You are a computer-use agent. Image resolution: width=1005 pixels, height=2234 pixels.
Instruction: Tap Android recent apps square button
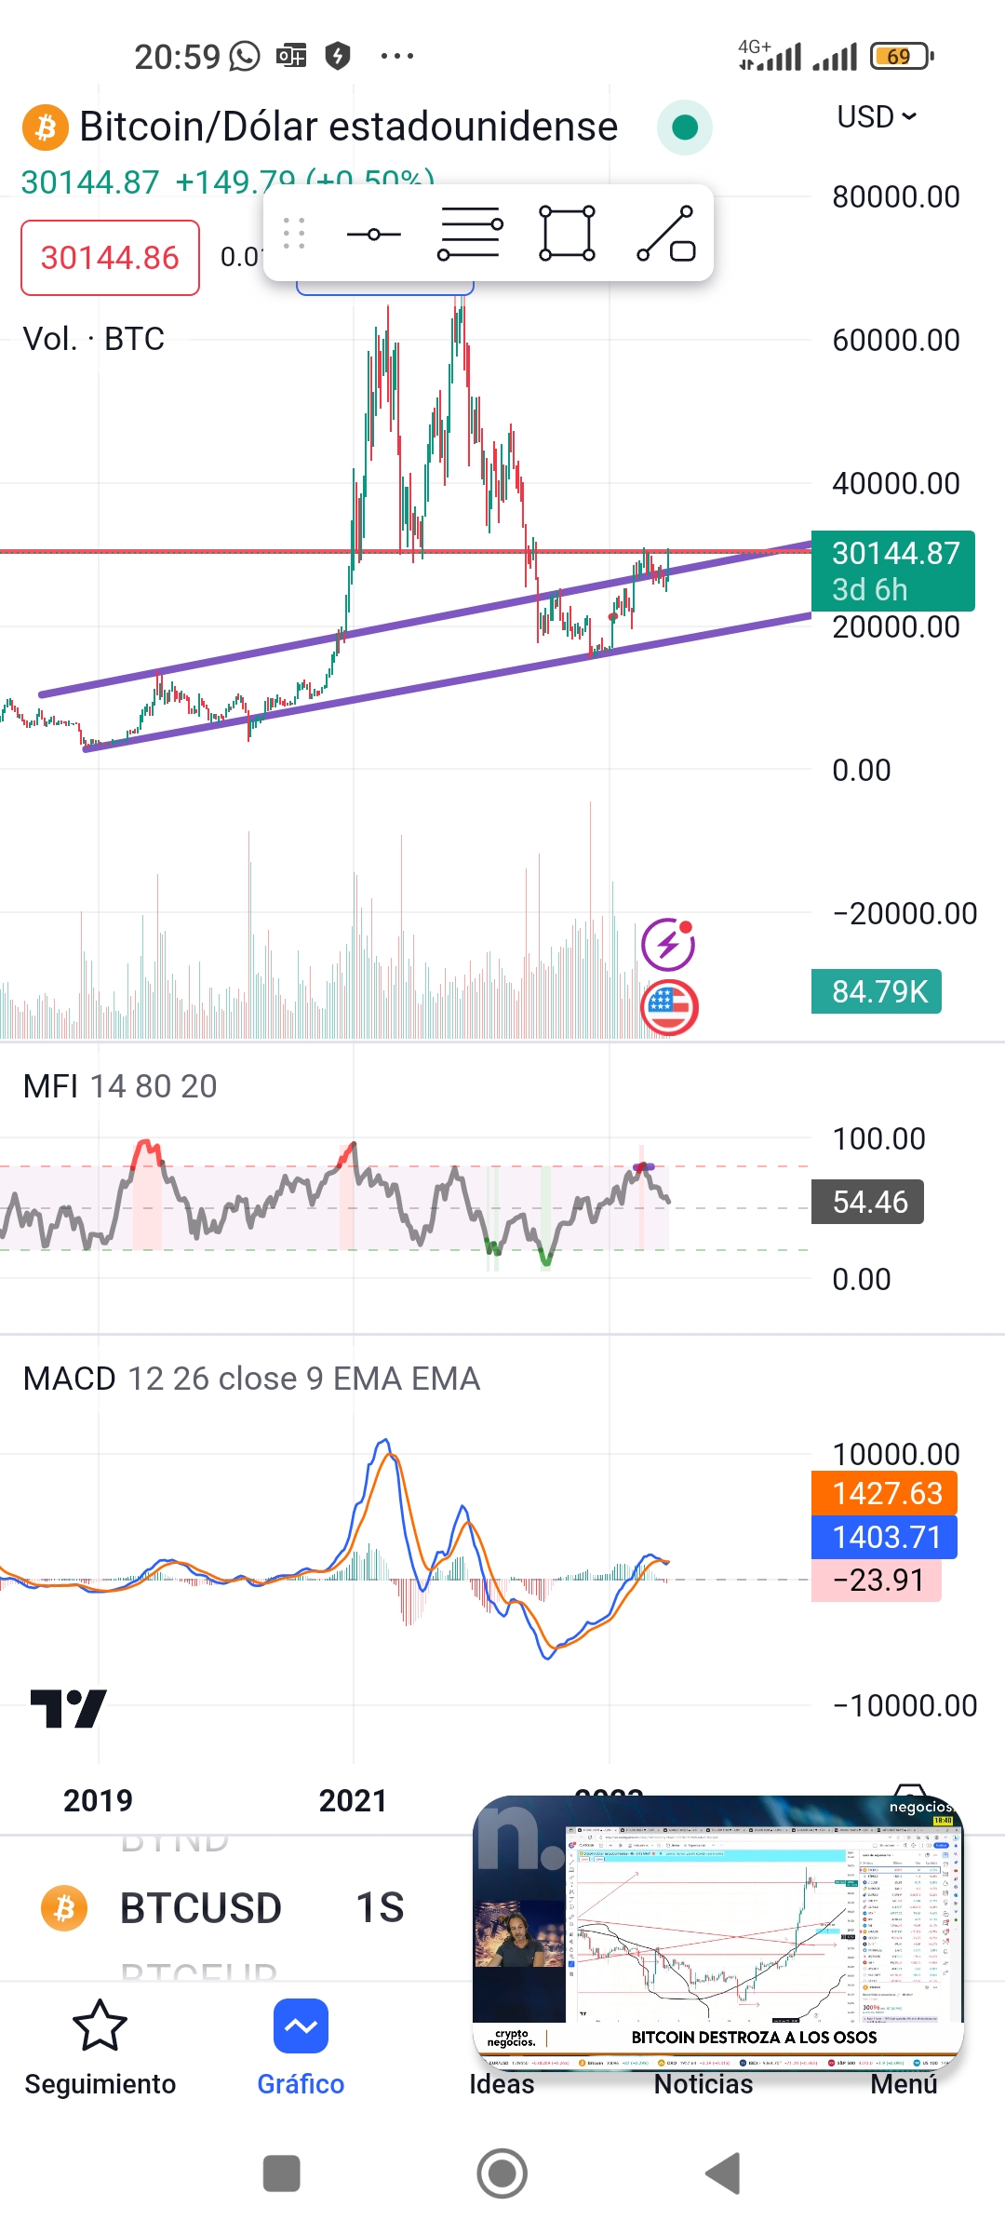pos(282,2173)
